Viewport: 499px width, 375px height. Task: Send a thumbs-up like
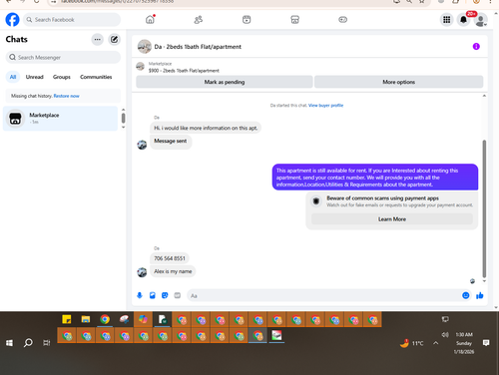click(479, 295)
